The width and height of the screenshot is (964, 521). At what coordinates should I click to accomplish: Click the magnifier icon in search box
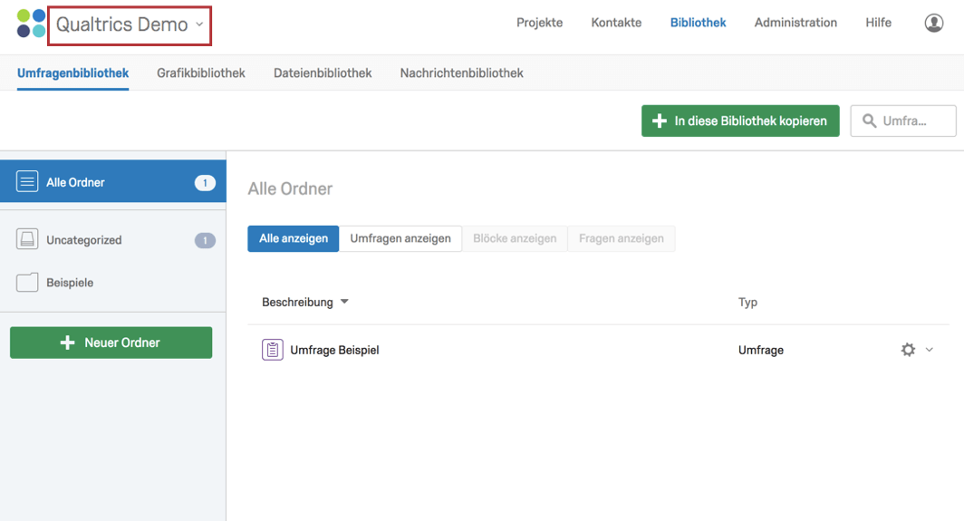(x=869, y=121)
